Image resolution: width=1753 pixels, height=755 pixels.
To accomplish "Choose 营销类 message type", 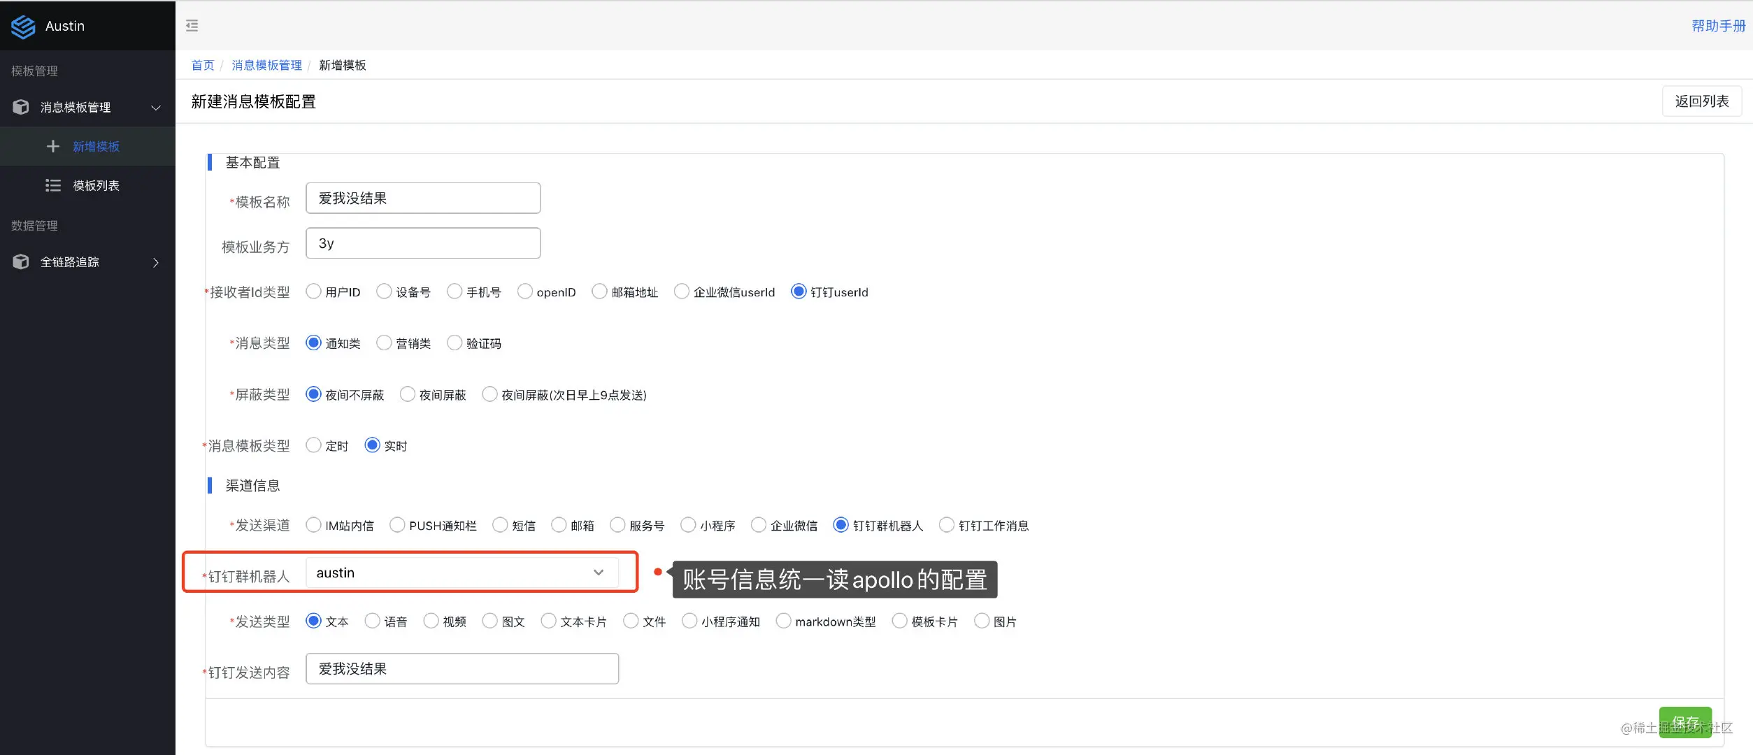I will (384, 343).
